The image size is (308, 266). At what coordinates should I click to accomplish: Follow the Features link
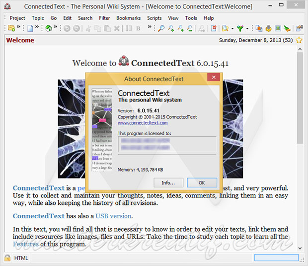click(x=26, y=244)
